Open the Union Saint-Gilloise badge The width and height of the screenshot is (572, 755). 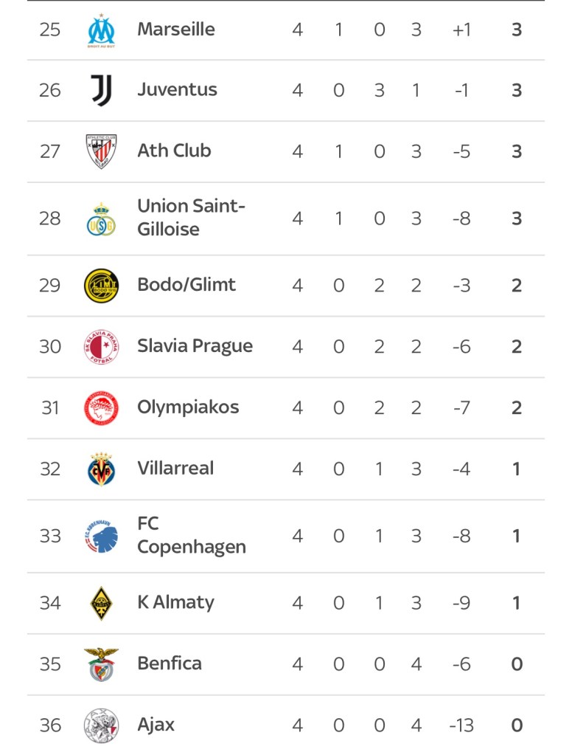(101, 218)
